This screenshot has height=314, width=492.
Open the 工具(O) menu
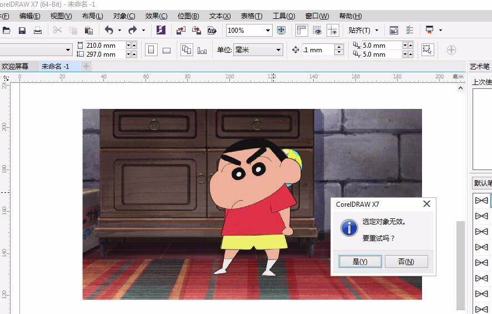(x=284, y=16)
